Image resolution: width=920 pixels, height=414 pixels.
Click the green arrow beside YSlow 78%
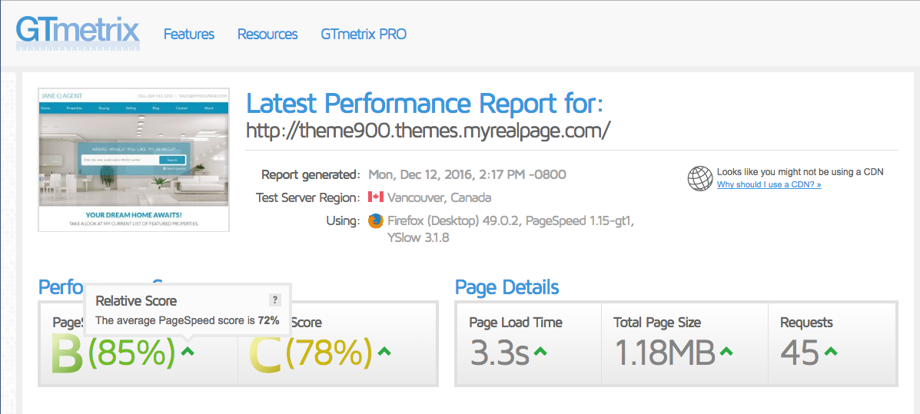click(384, 351)
